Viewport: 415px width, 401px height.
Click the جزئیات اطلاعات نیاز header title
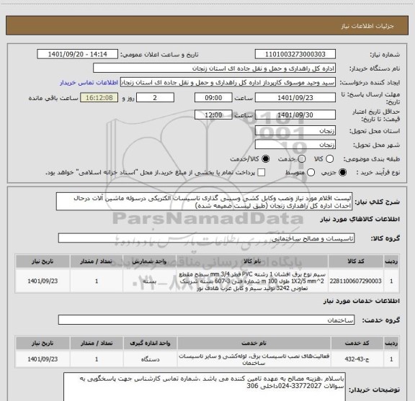click(x=367, y=26)
